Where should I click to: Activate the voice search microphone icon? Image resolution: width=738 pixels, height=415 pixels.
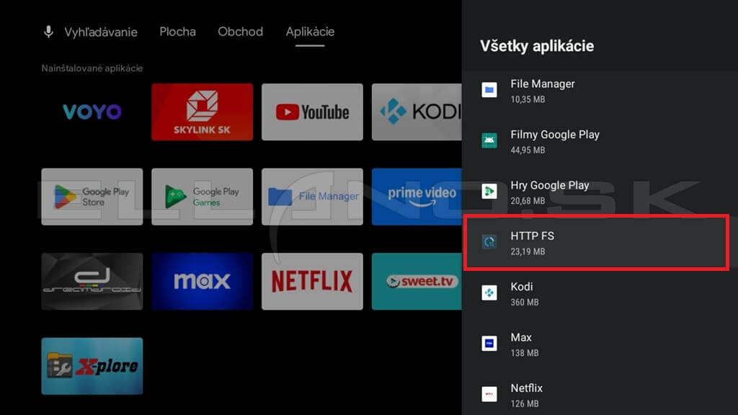pyautogui.click(x=48, y=32)
